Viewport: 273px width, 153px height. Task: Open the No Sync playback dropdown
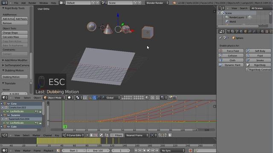172,150
